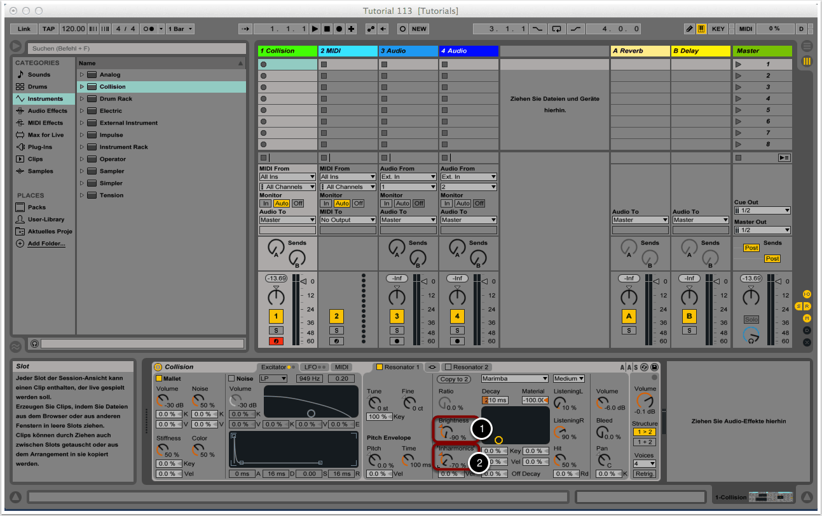Click the Collision device activator power icon
Image resolution: width=822 pixels, height=516 pixels.
click(x=158, y=367)
